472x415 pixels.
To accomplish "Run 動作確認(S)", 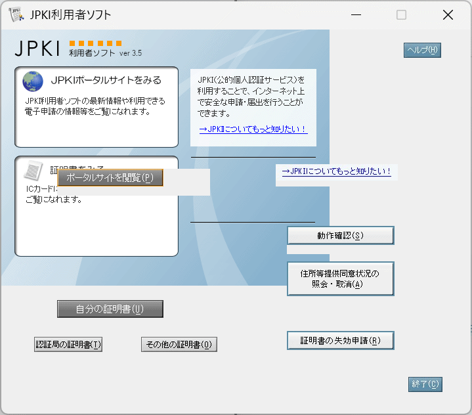I will point(341,235).
